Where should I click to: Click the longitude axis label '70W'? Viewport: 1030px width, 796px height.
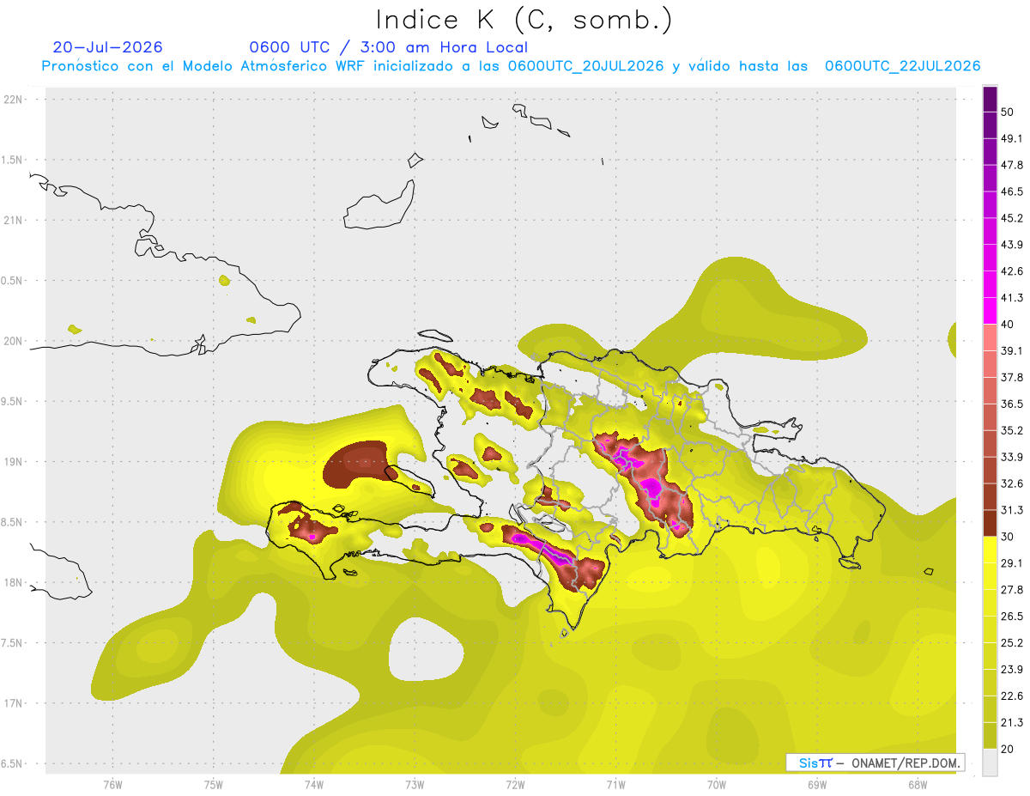click(x=717, y=783)
